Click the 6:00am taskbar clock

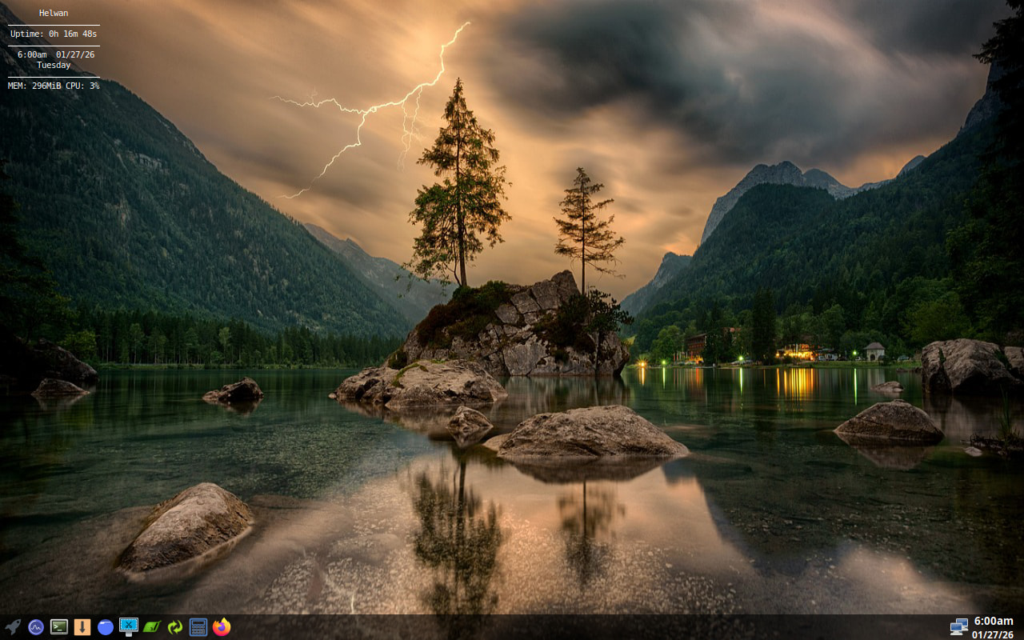[993, 621]
